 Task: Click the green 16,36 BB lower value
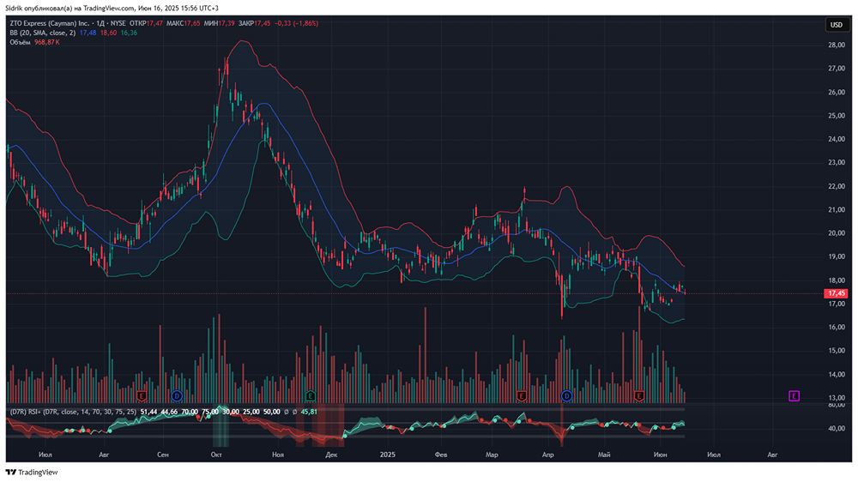pyautogui.click(x=129, y=33)
